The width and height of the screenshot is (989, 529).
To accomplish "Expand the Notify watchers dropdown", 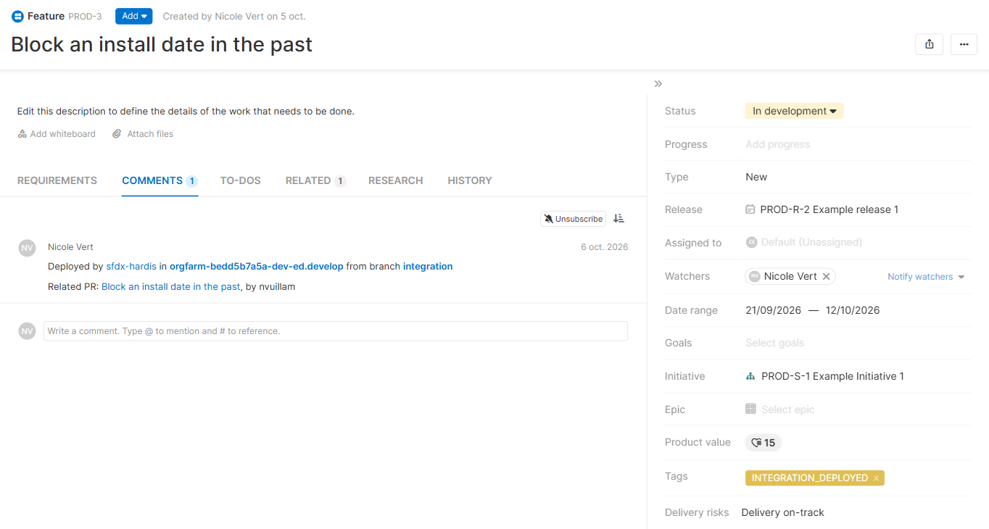I will 926,277.
